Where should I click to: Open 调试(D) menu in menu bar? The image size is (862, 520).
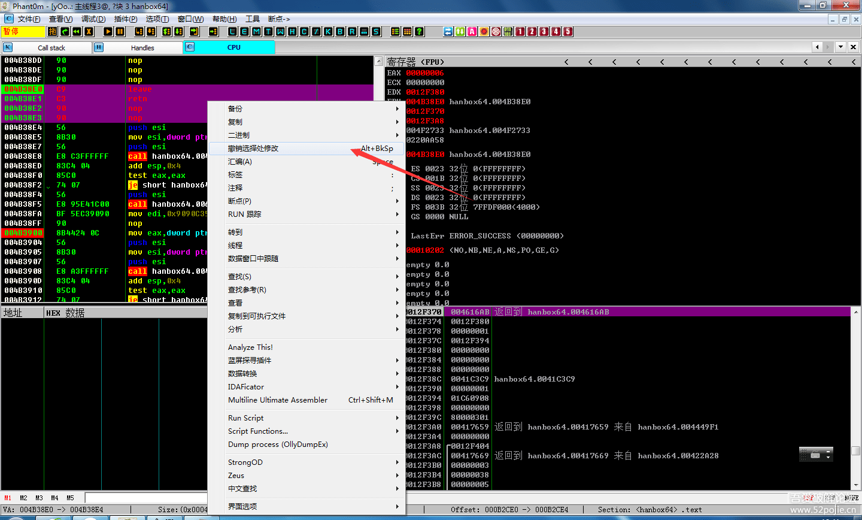coord(93,19)
